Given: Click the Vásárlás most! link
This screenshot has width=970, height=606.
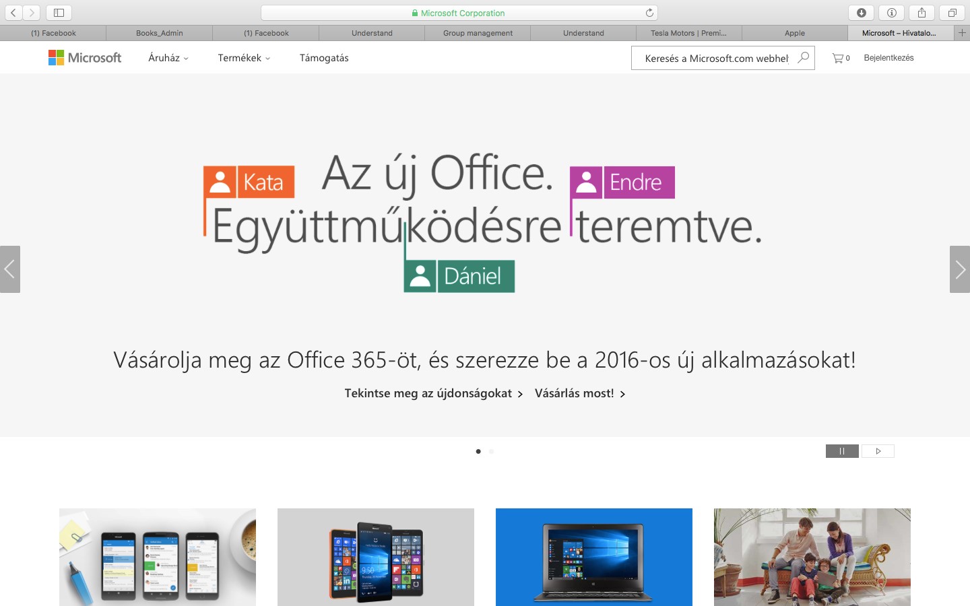Looking at the screenshot, I should point(580,393).
